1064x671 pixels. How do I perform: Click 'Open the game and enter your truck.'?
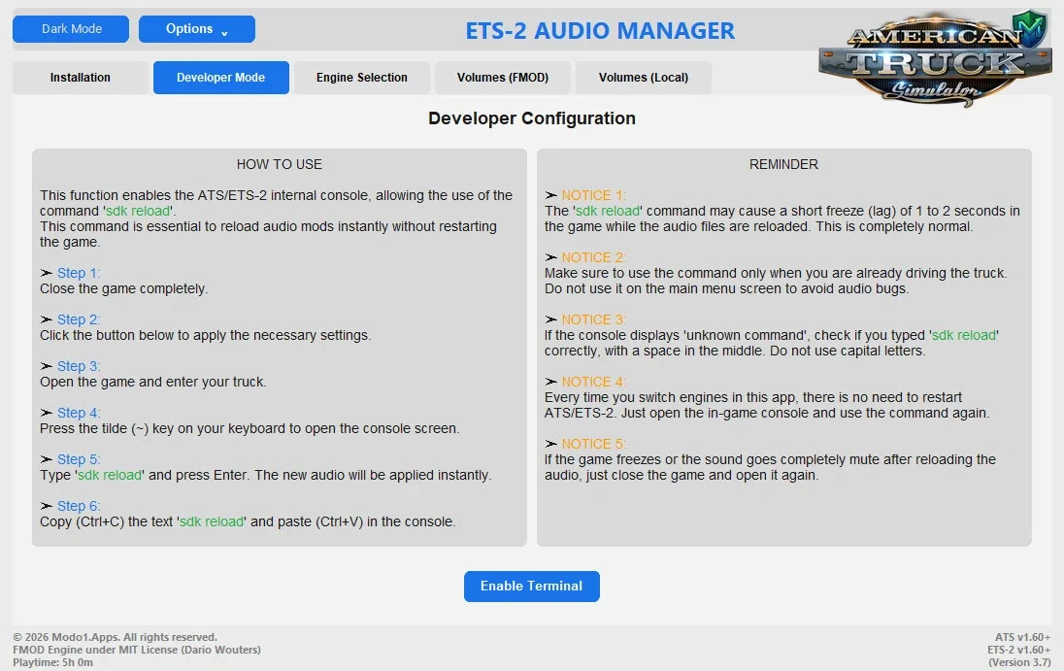[152, 382]
